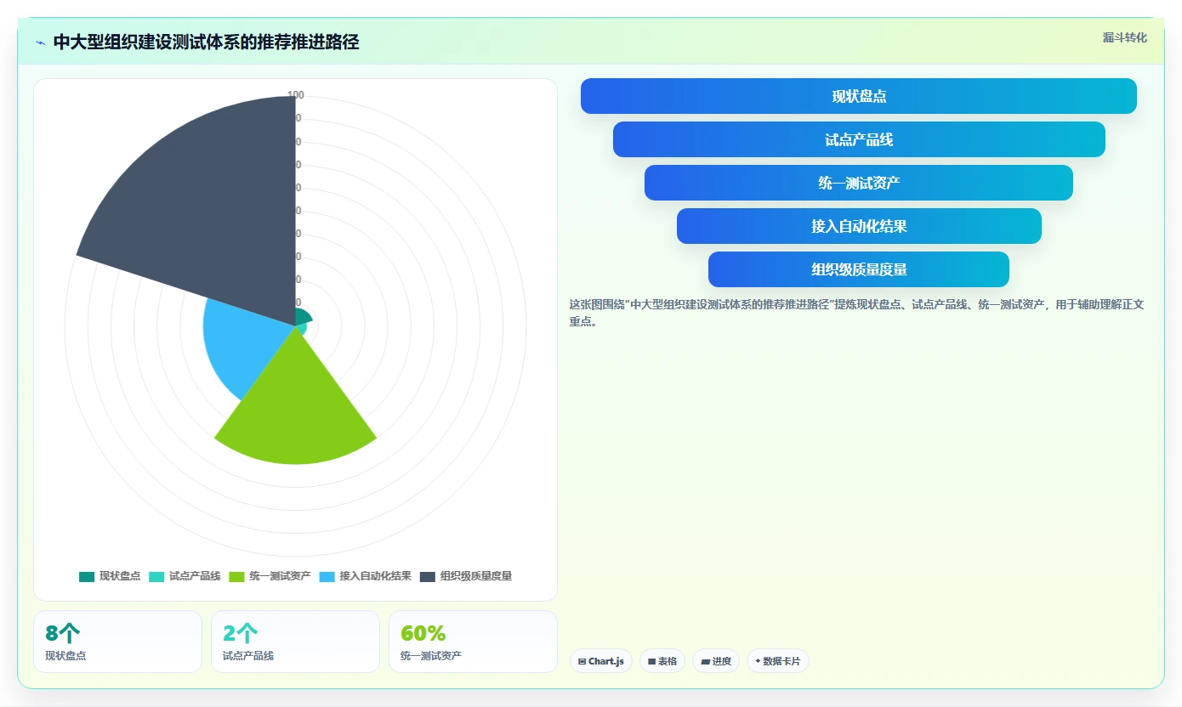Click the 8个 现状盘点 data card
The width and height of the screenshot is (1182, 707).
click(x=117, y=642)
